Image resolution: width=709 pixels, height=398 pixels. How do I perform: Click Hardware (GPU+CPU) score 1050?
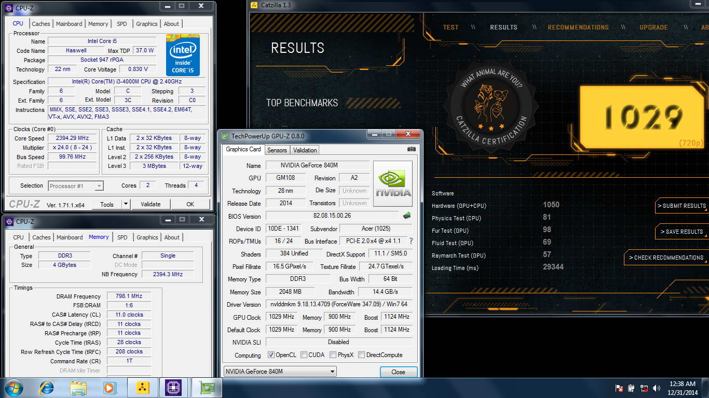click(x=551, y=205)
